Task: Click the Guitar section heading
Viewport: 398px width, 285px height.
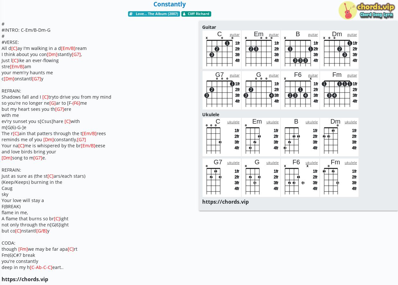Action: pyautogui.click(x=209, y=27)
